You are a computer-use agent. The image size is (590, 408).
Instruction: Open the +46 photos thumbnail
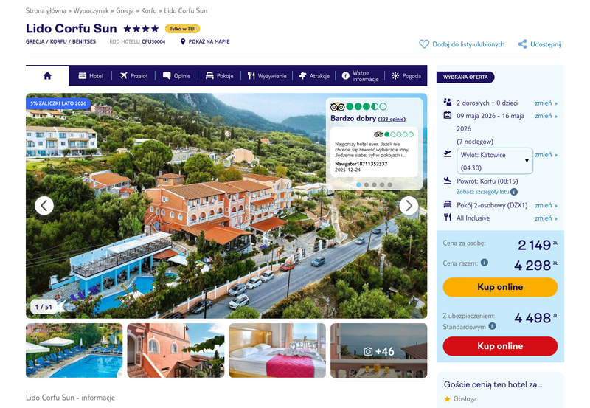coord(379,350)
